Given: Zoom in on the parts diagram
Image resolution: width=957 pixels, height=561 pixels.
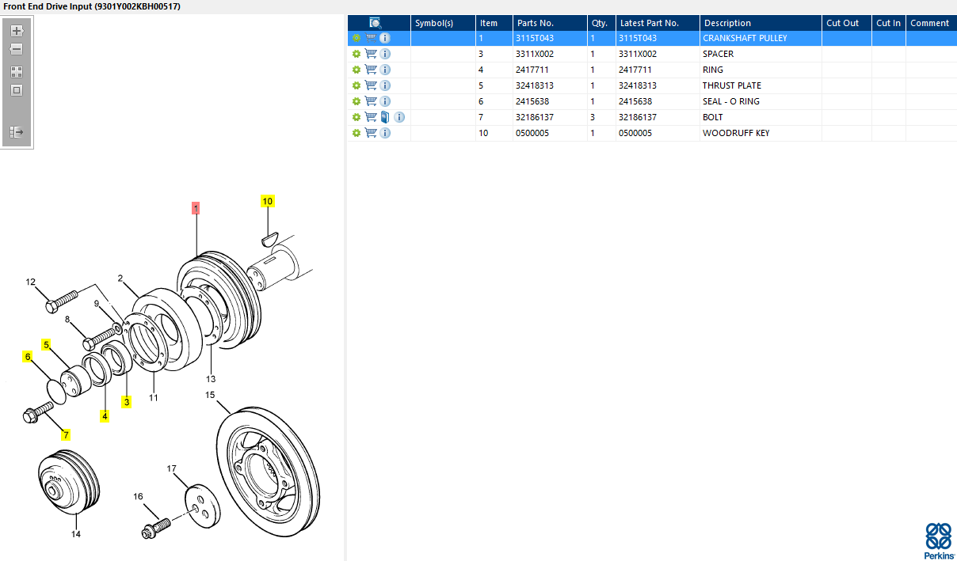Looking at the screenshot, I should click(17, 31).
